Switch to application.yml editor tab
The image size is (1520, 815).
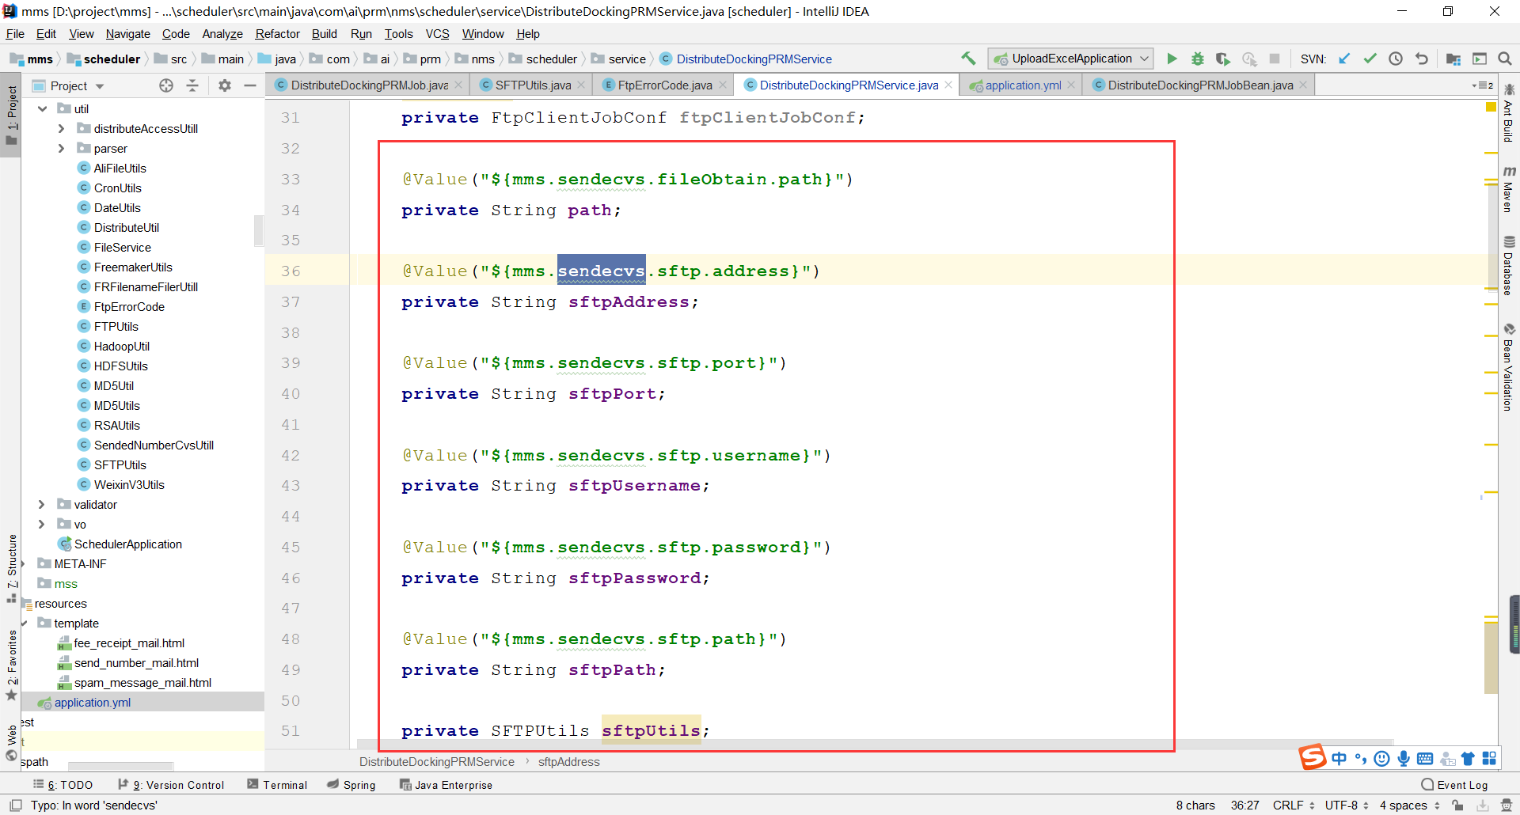[1022, 85]
